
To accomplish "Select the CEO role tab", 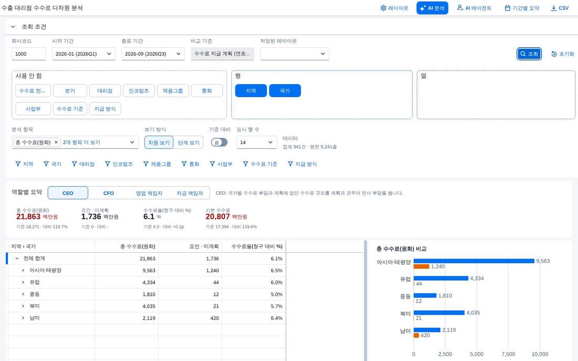I will tap(68, 193).
